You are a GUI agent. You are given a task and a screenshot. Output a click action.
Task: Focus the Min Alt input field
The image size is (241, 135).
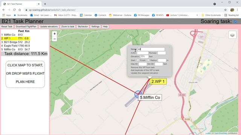[x=159, y=64]
